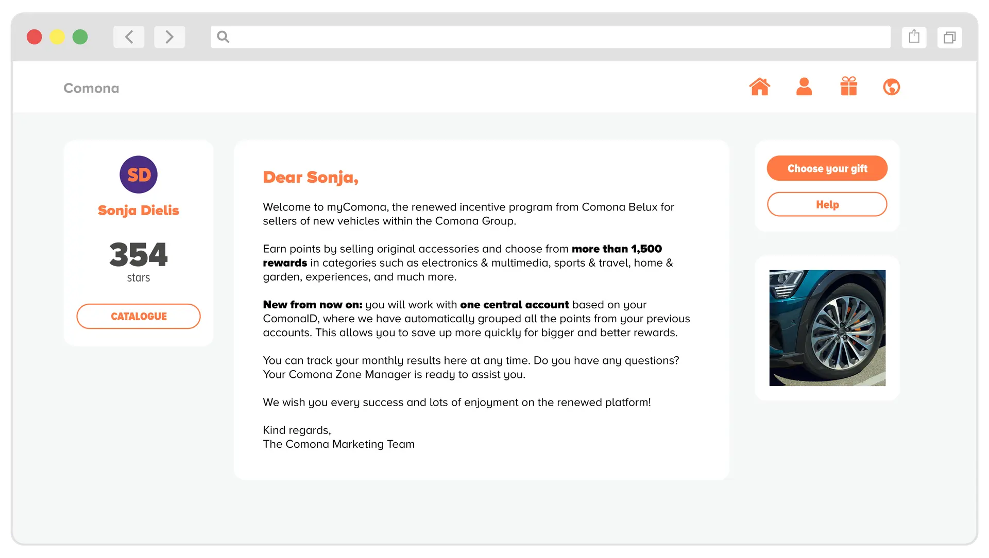Click the gift rewards icon
989x558 pixels.
(848, 87)
